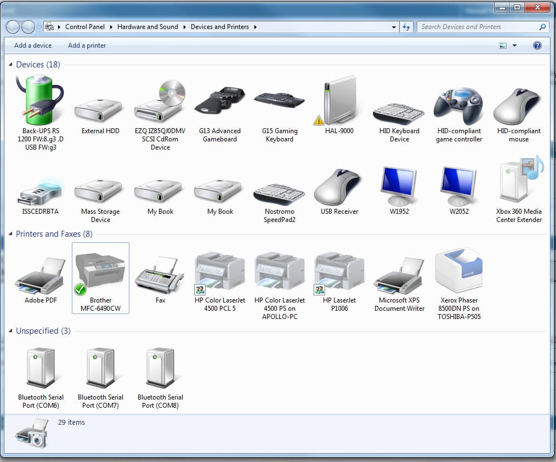556x462 pixels.
Task: Expand the arrow after Hardware and Sound
Action: click(x=184, y=27)
